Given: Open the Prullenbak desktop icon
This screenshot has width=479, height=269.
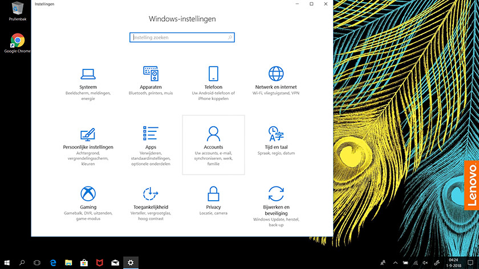Looking at the screenshot, I should click(17, 10).
